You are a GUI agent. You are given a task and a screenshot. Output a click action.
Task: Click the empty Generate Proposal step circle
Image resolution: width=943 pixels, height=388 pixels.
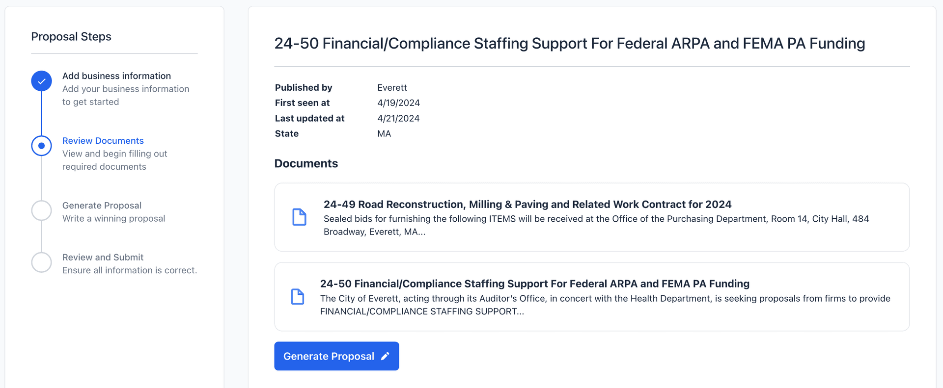(42, 210)
